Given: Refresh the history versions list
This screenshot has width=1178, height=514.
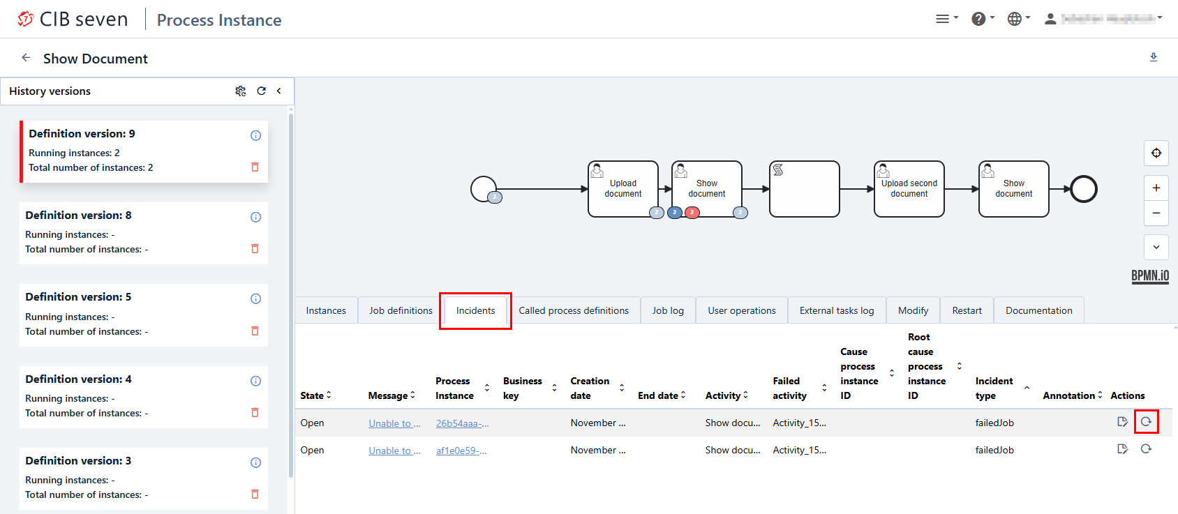Looking at the screenshot, I should (x=261, y=91).
